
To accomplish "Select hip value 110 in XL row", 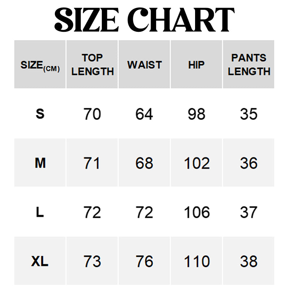I will point(197,262).
